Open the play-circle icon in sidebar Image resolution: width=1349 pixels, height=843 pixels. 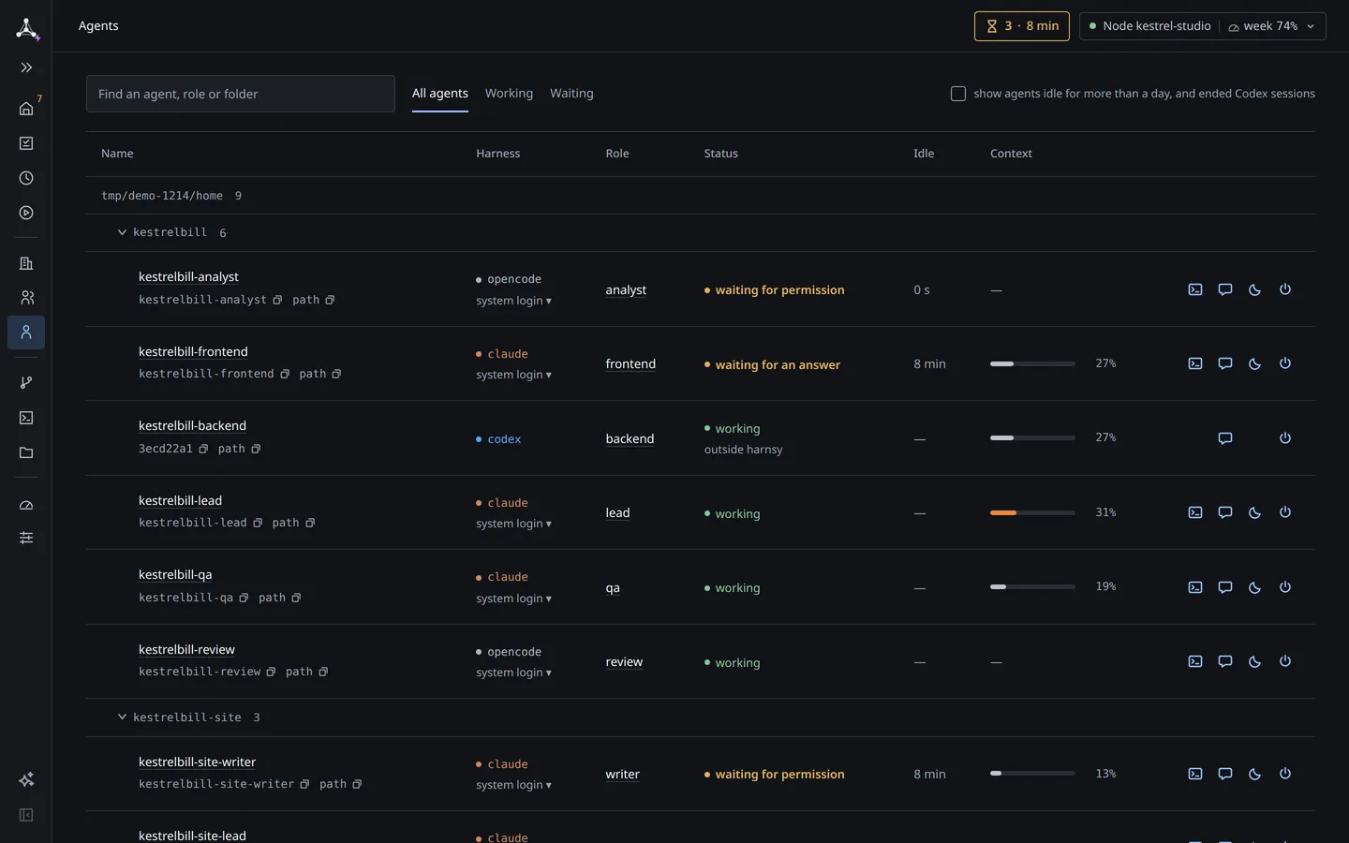(x=26, y=213)
